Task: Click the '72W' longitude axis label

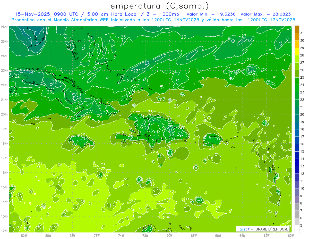Action: click(145, 235)
